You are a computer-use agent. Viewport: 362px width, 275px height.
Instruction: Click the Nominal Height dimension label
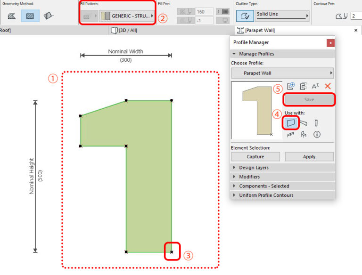click(x=32, y=176)
